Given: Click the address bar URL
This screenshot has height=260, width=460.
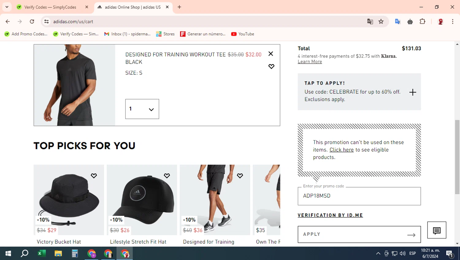Looking at the screenshot, I should [x=73, y=21].
